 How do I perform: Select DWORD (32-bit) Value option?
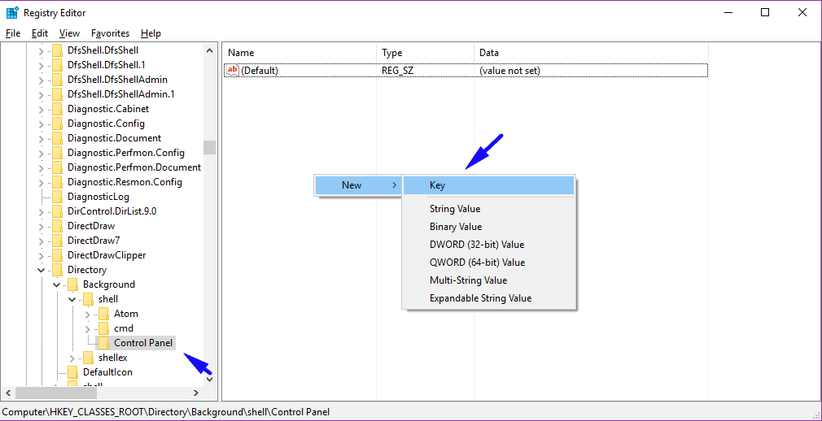[x=476, y=245]
